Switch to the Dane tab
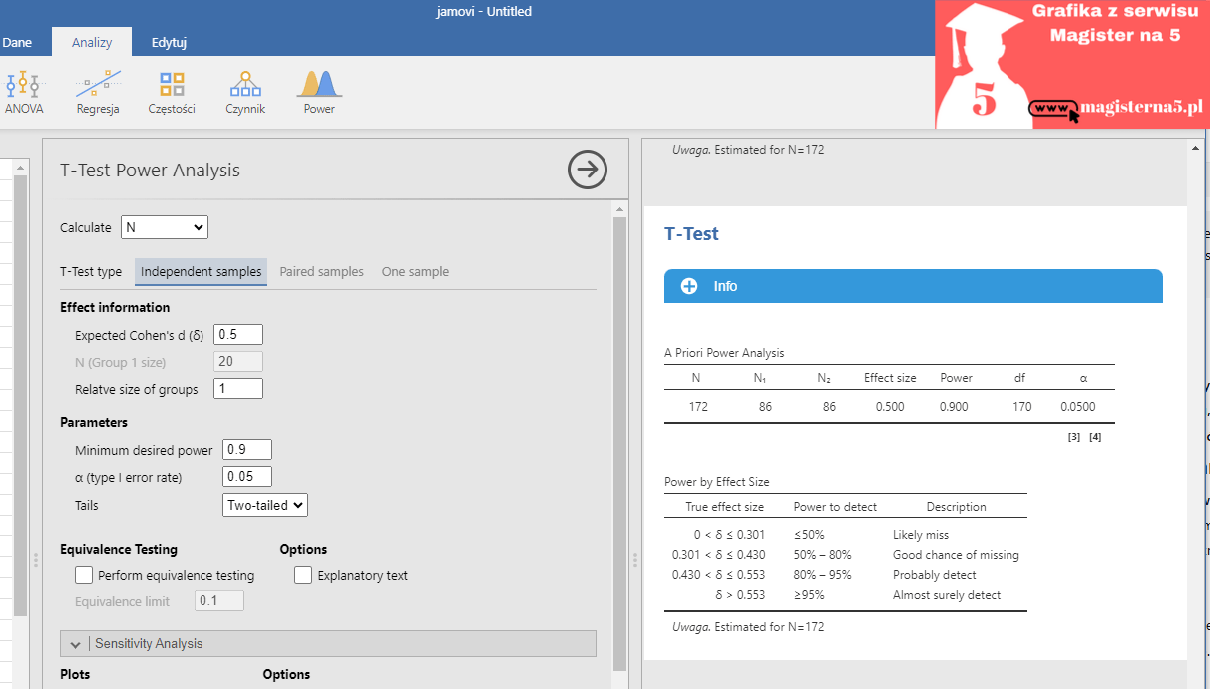The height and width of the screenshot is (689, 1210). pyautogui.click(x=17, y=42)
